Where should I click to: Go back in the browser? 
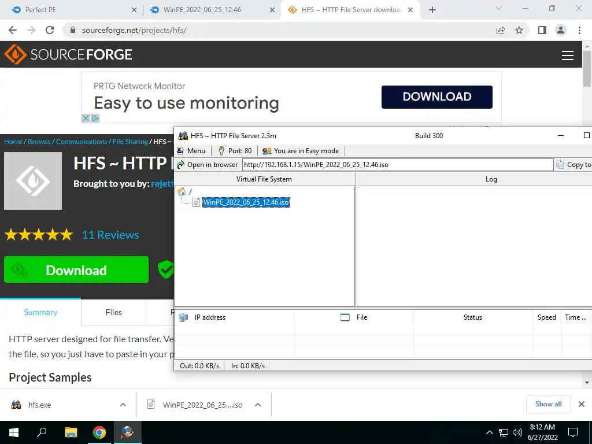pyautogui.click(x=13, y=30)
